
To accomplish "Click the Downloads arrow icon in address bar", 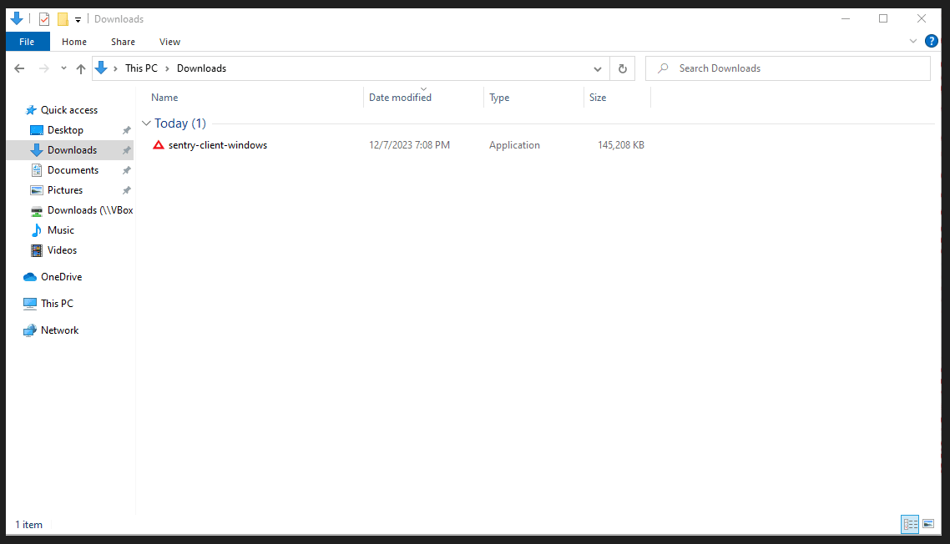I will click(x=101, y=68).
